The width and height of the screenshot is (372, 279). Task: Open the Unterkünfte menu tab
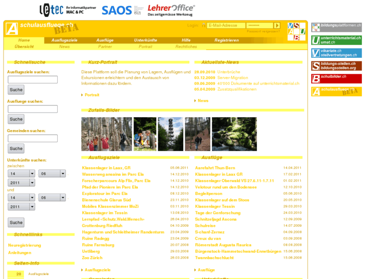(x=145, y=40)
